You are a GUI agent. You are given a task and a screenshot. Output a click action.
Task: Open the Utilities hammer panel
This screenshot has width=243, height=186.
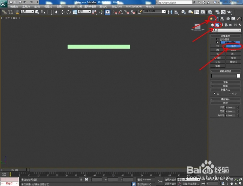(x=239, y=19)
